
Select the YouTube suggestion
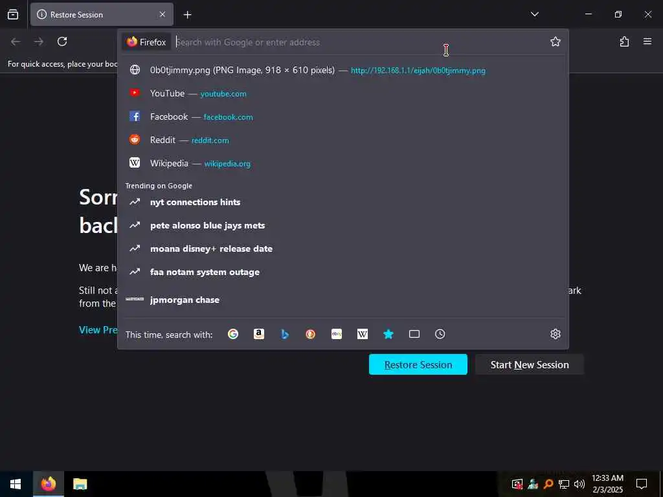point(343,93)
